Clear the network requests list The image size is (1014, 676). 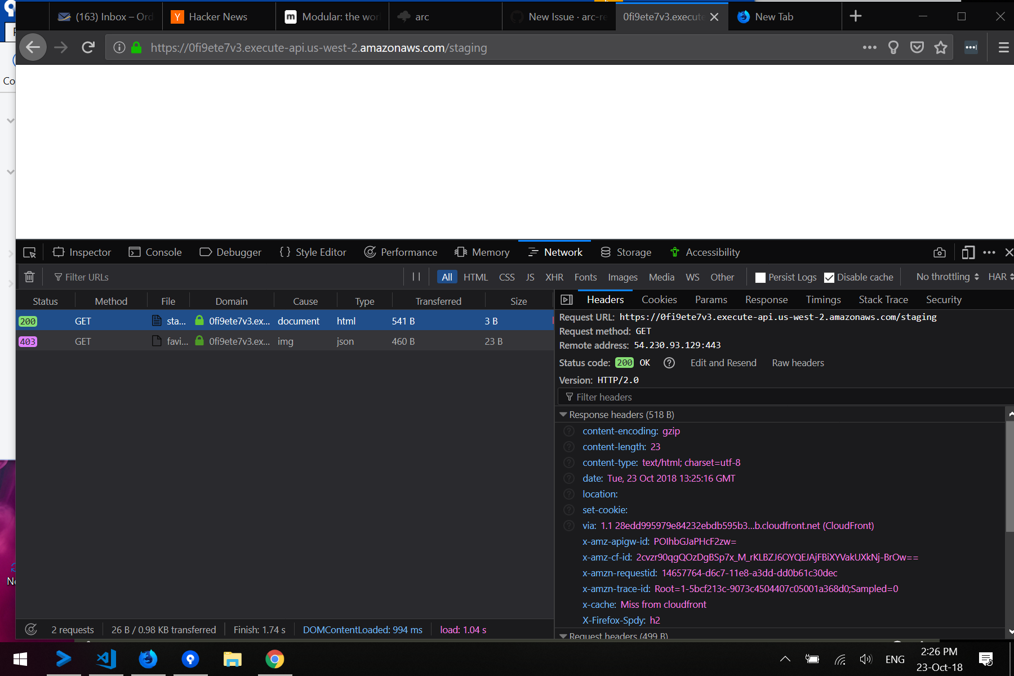29,277
